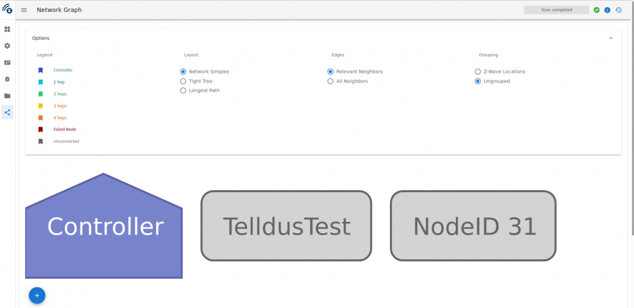
Task: Select the TelldusTest node
Action: coord(286,226)
